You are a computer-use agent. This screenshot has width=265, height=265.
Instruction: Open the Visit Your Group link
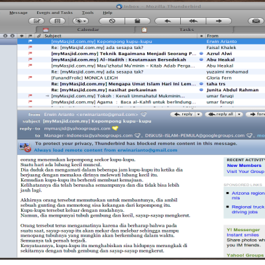tap(246, 172)
